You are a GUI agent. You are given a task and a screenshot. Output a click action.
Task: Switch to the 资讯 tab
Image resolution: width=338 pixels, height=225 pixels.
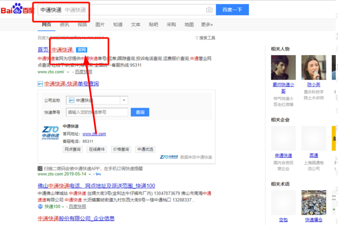pyautogui.click(x=64, y=25)
